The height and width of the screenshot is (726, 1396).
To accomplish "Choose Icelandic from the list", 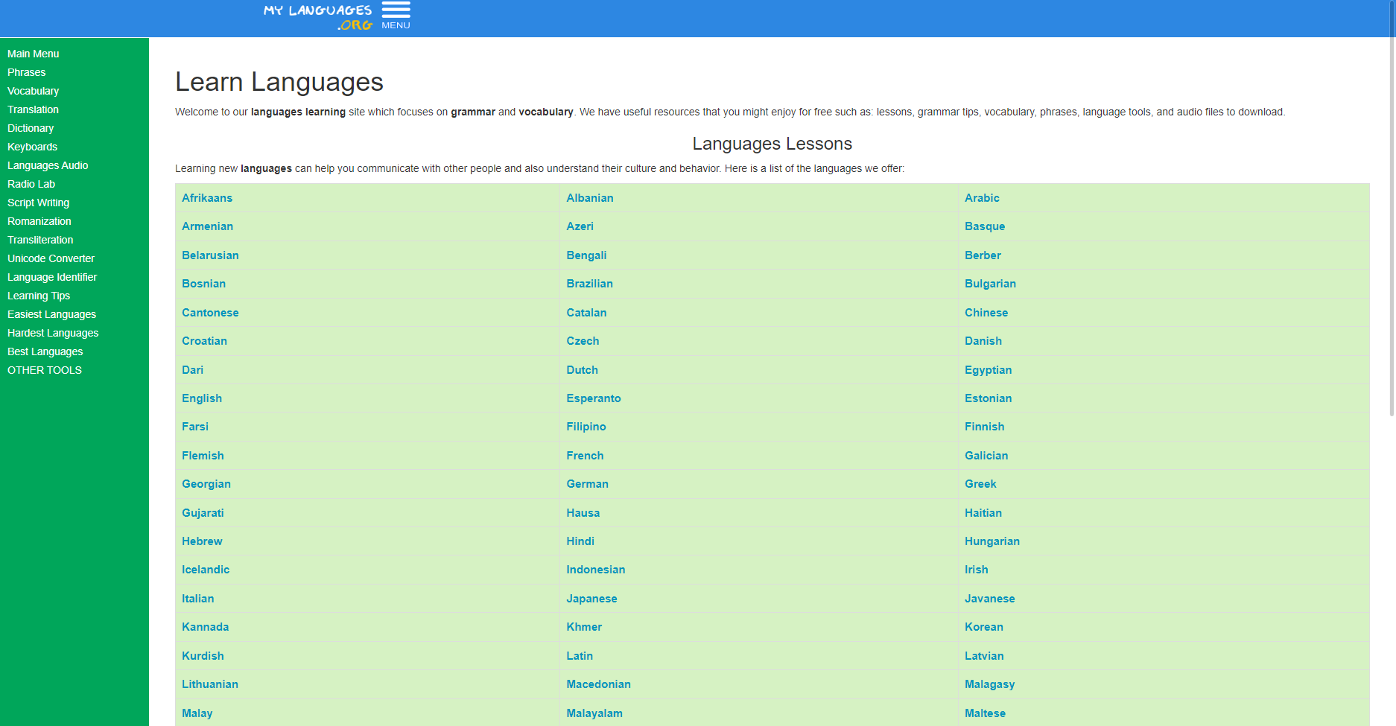I will 206,570.
